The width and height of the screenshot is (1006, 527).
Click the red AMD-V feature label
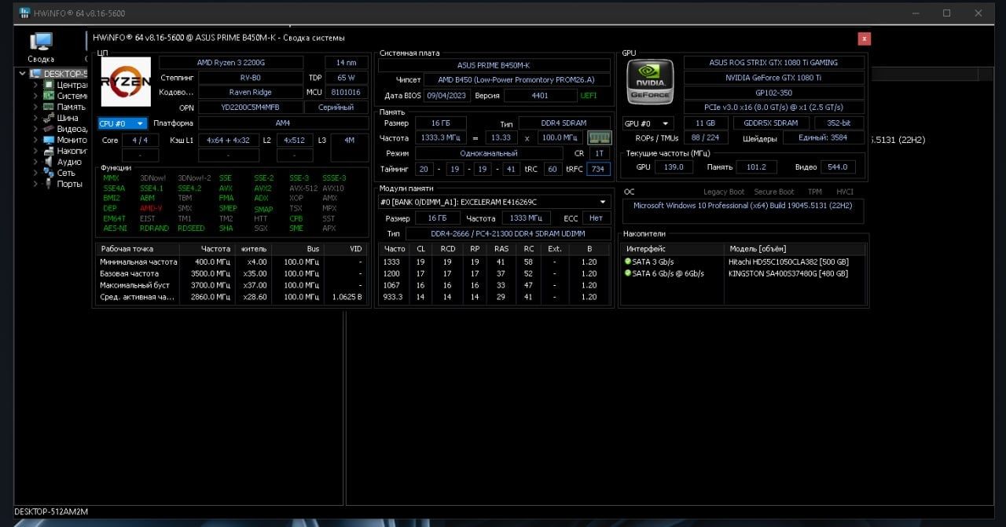click(151, 209)
